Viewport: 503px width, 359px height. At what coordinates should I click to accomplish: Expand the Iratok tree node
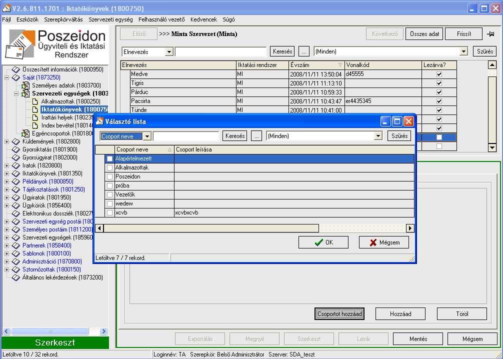[x=6, y=165]
